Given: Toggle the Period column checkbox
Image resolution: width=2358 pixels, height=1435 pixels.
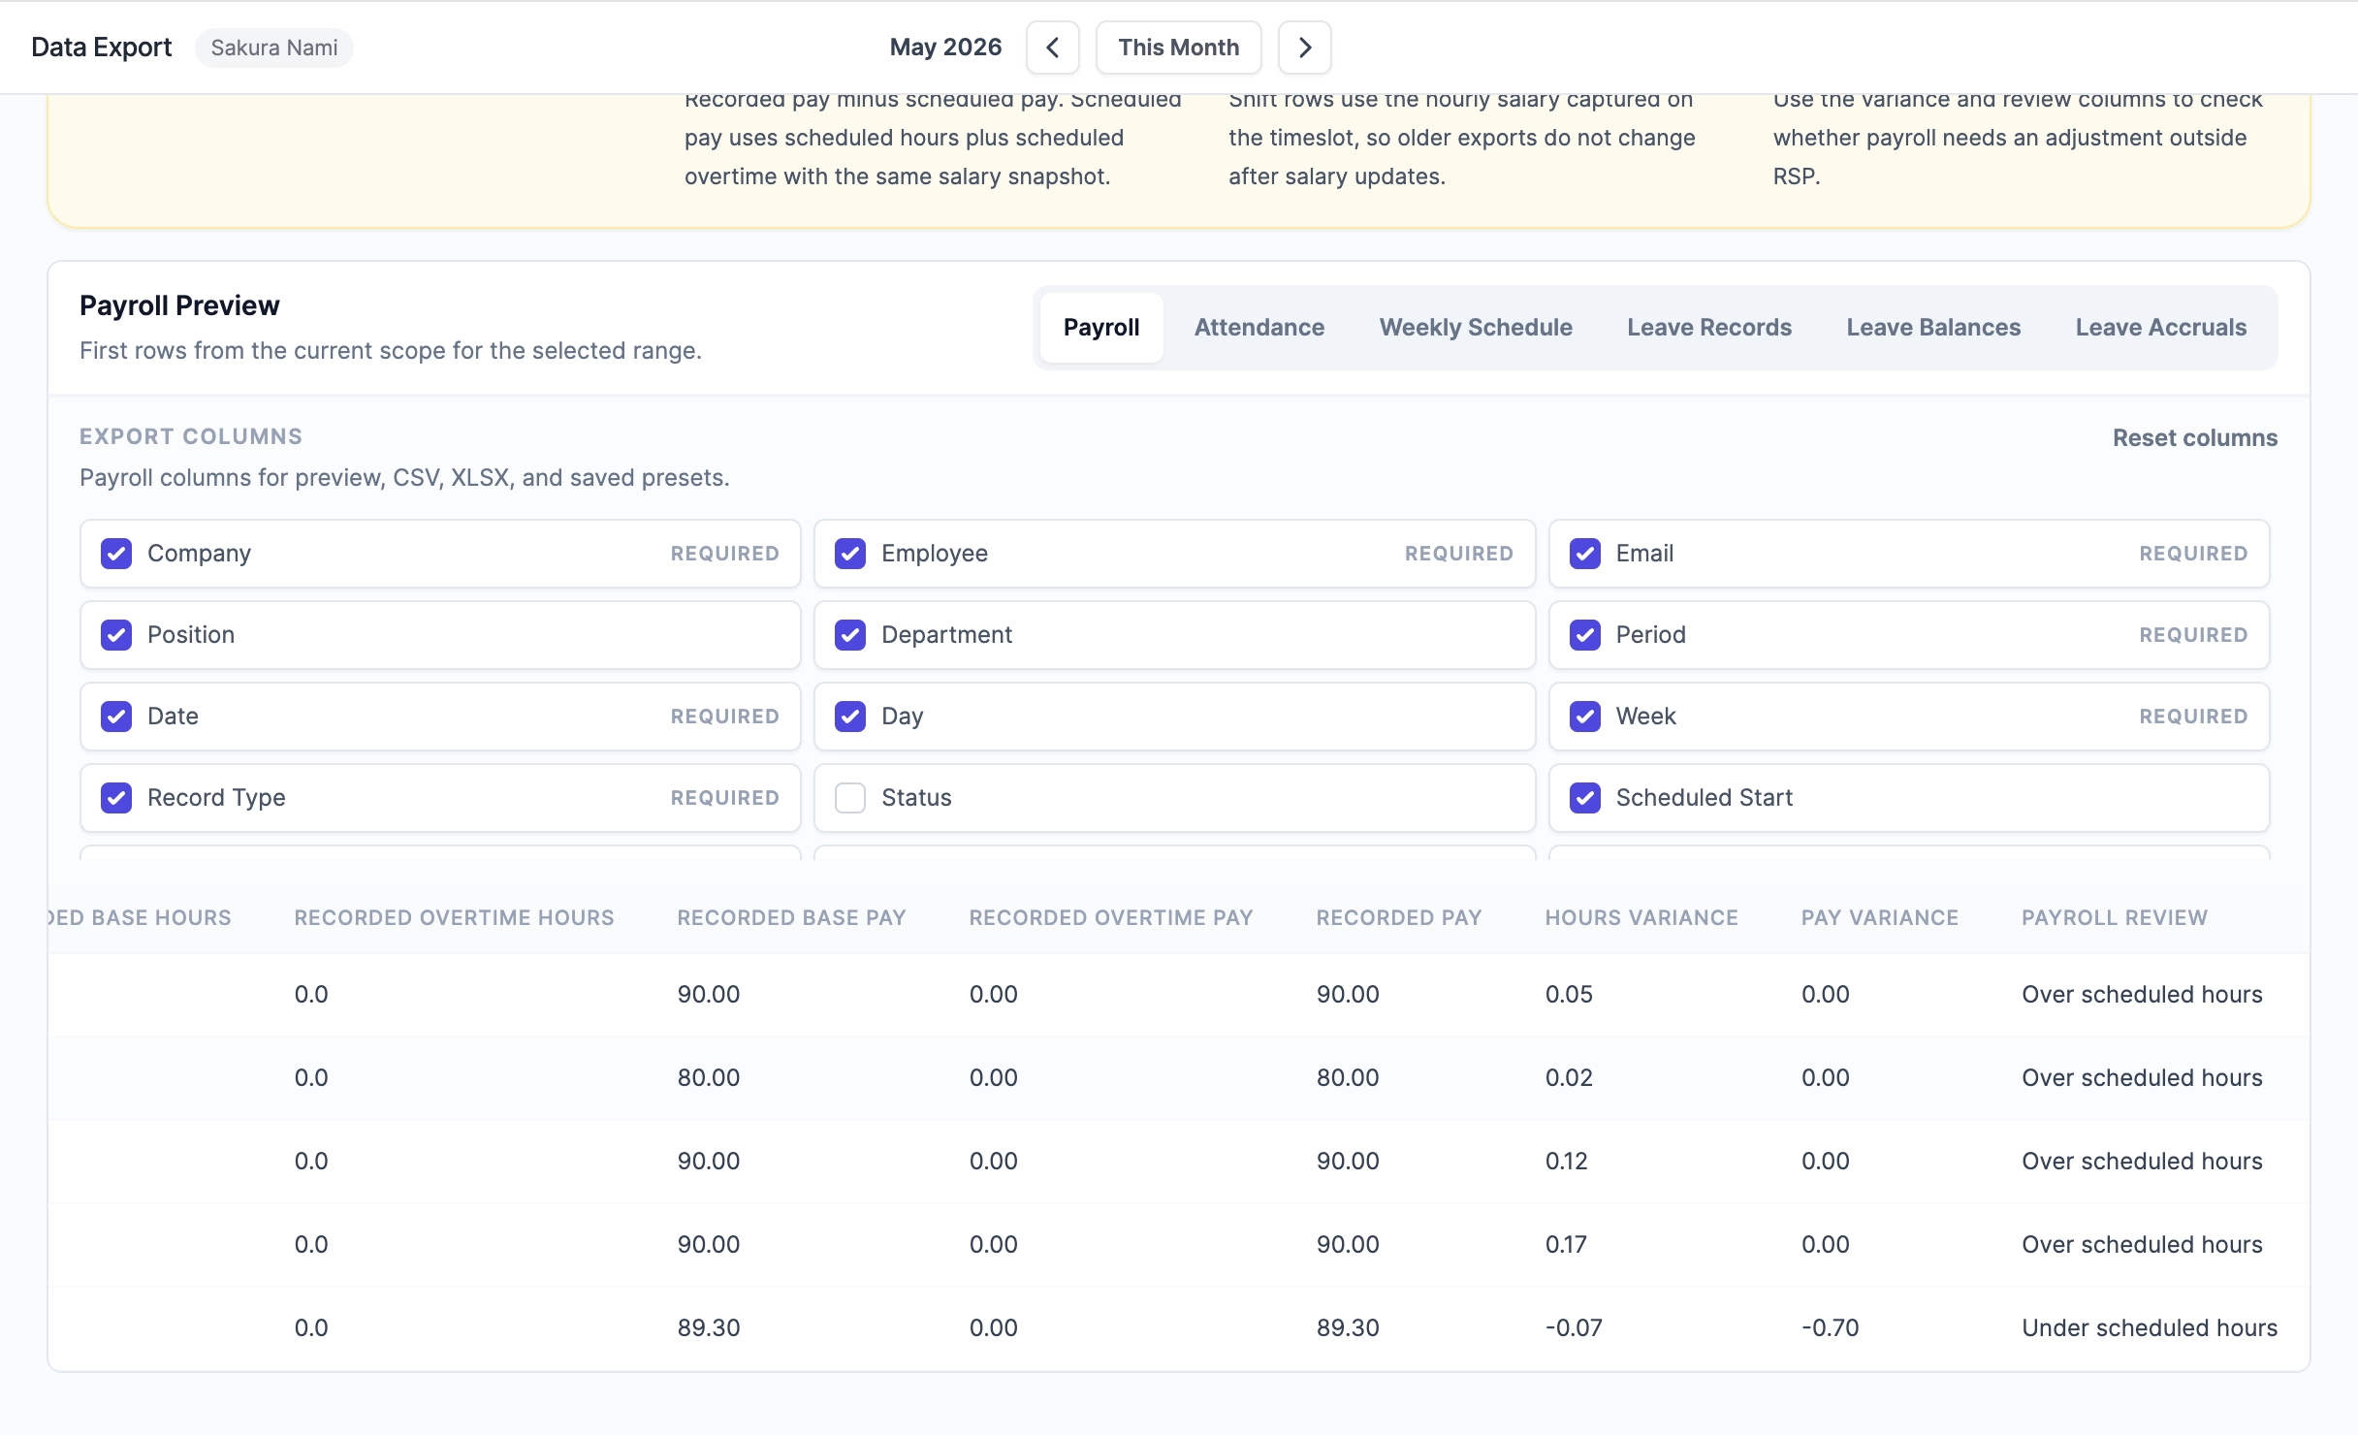Looking at the screenshot, I should pyautogui.click(x=1585, y=635).
